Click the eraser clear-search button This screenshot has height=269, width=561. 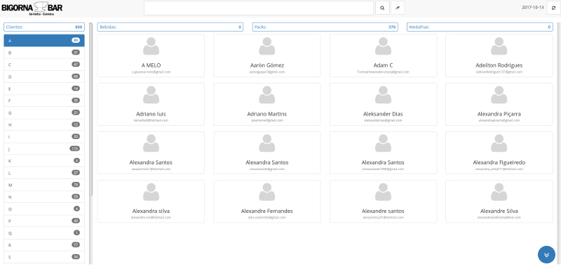pos(398,8)
